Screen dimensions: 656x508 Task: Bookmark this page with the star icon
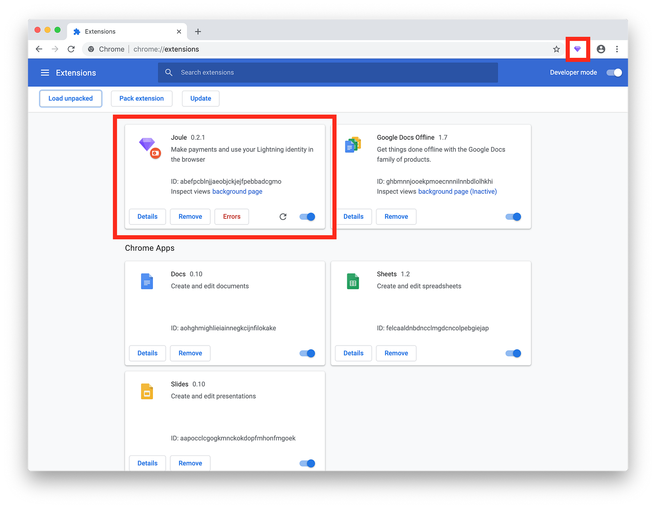click(556, 49)
